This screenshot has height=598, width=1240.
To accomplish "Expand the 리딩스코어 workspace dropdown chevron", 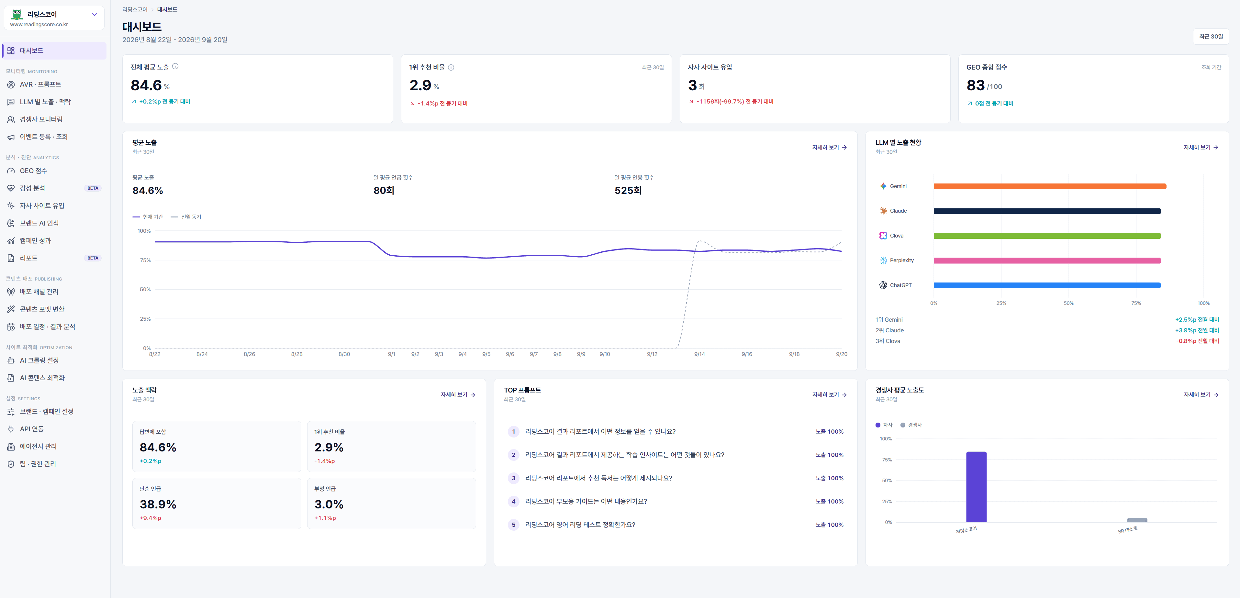I will (94, 15).
